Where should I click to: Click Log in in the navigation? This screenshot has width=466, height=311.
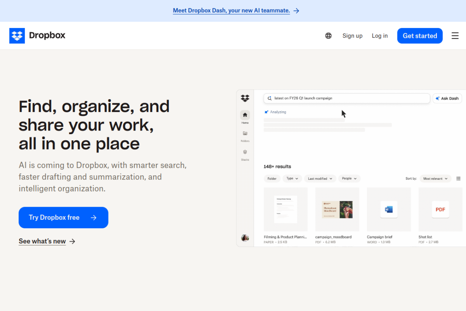coord(380,36)
